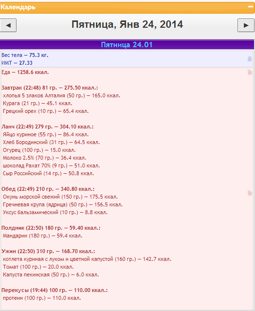Screen dimensions: 255x311
Task: Go to next day arrow
Action: pyautogui.click(x=246, y=25)
